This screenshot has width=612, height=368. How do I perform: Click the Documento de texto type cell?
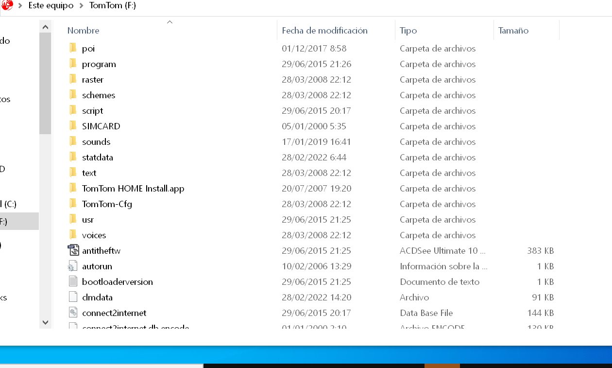440,282
